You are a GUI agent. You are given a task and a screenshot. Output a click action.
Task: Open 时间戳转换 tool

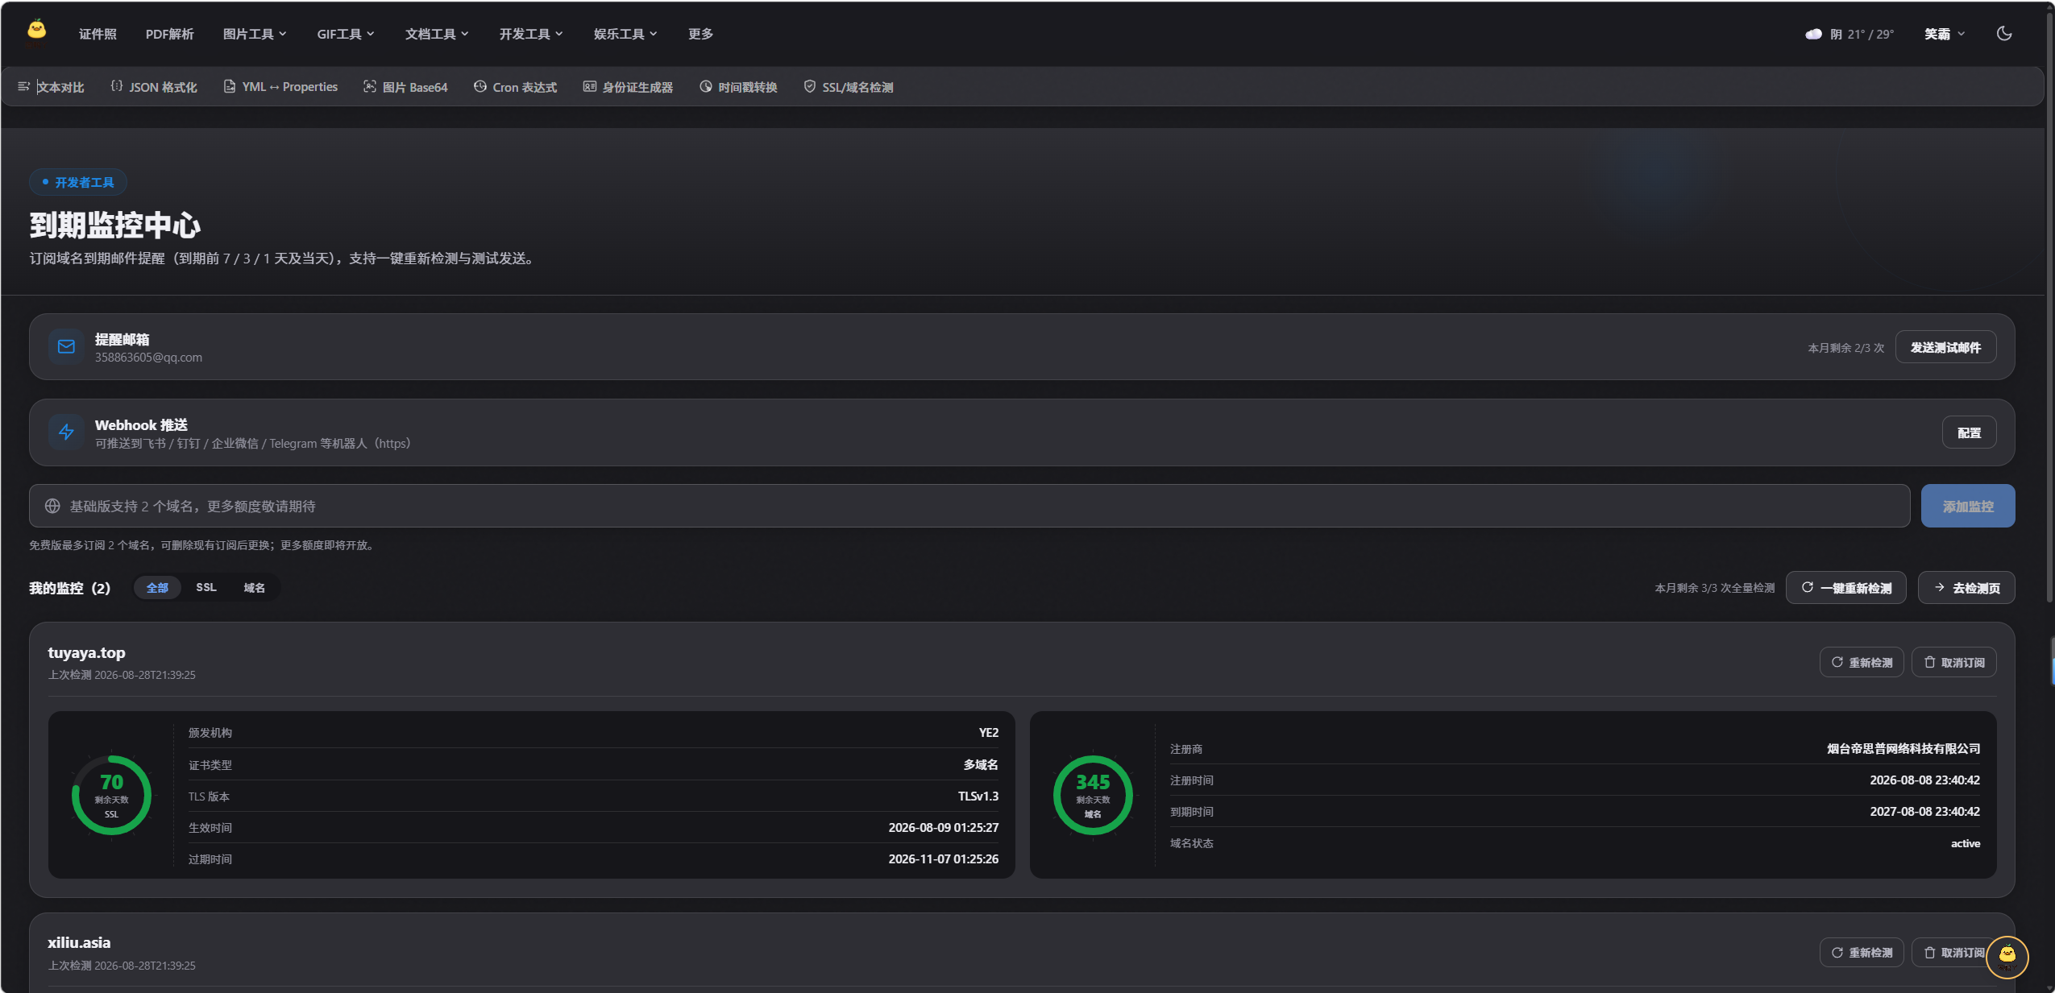[738, 87]
